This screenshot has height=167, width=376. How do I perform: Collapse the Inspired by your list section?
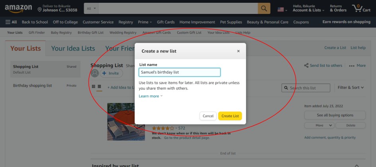(356, 165)
